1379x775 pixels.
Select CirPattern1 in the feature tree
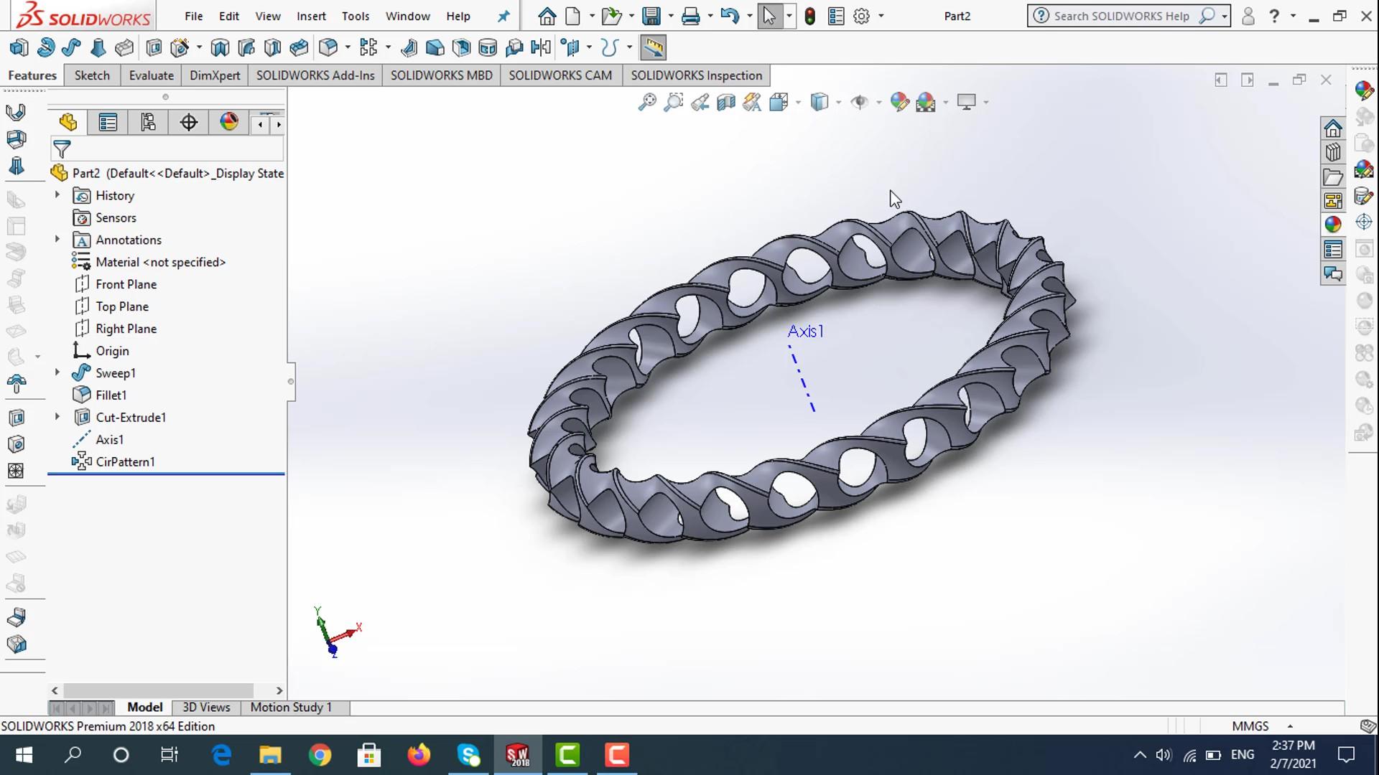click(125, 461)
